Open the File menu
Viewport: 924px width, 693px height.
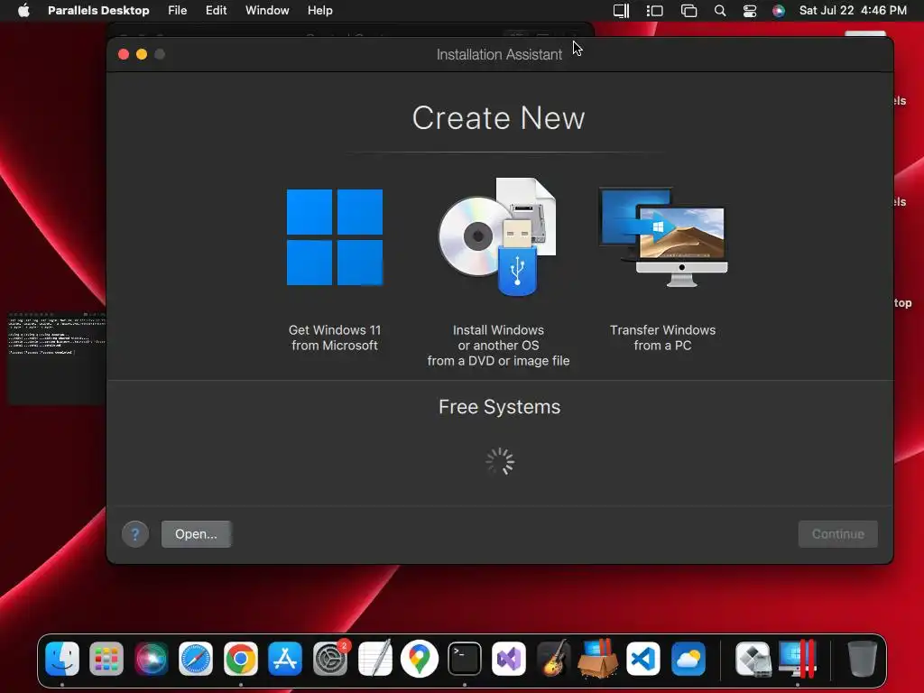click(x=178, y=11)
